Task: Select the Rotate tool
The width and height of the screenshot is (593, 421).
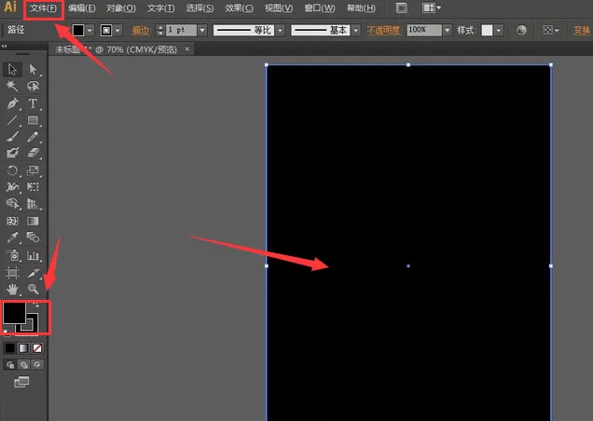Action: (x=12, y=170)
